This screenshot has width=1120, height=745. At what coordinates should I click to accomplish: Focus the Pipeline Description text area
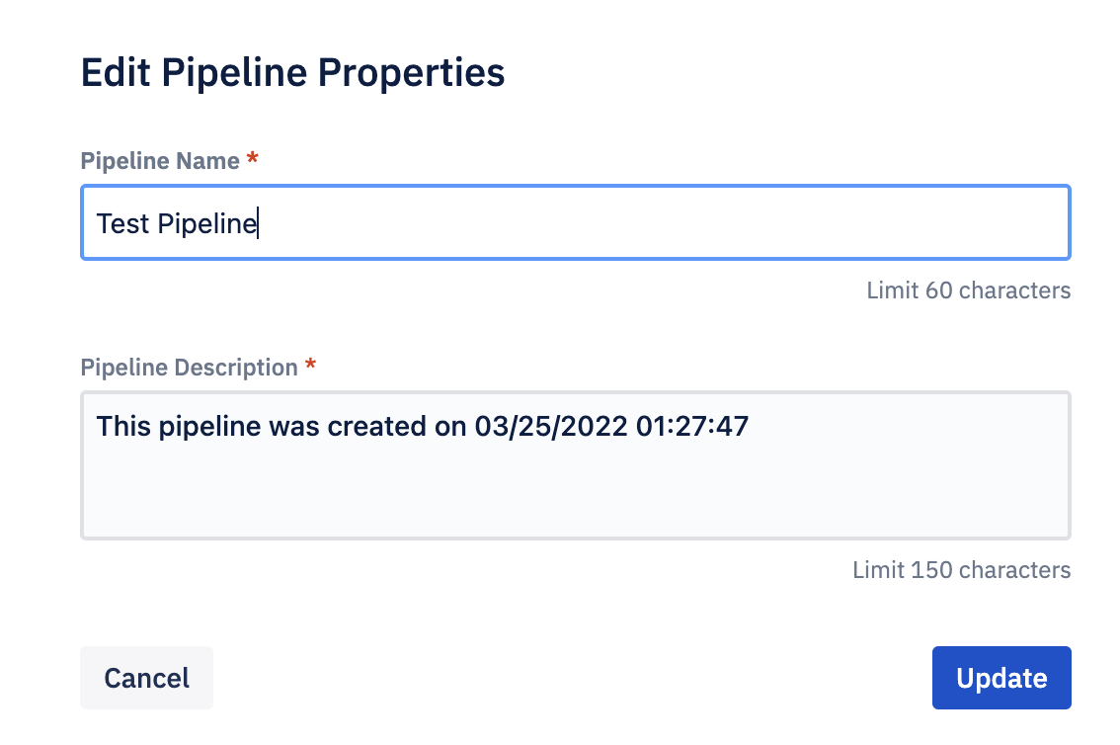pos(575,465)
